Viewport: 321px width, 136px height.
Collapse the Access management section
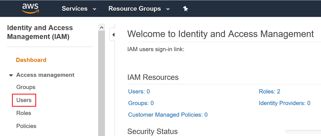[11, 75]
